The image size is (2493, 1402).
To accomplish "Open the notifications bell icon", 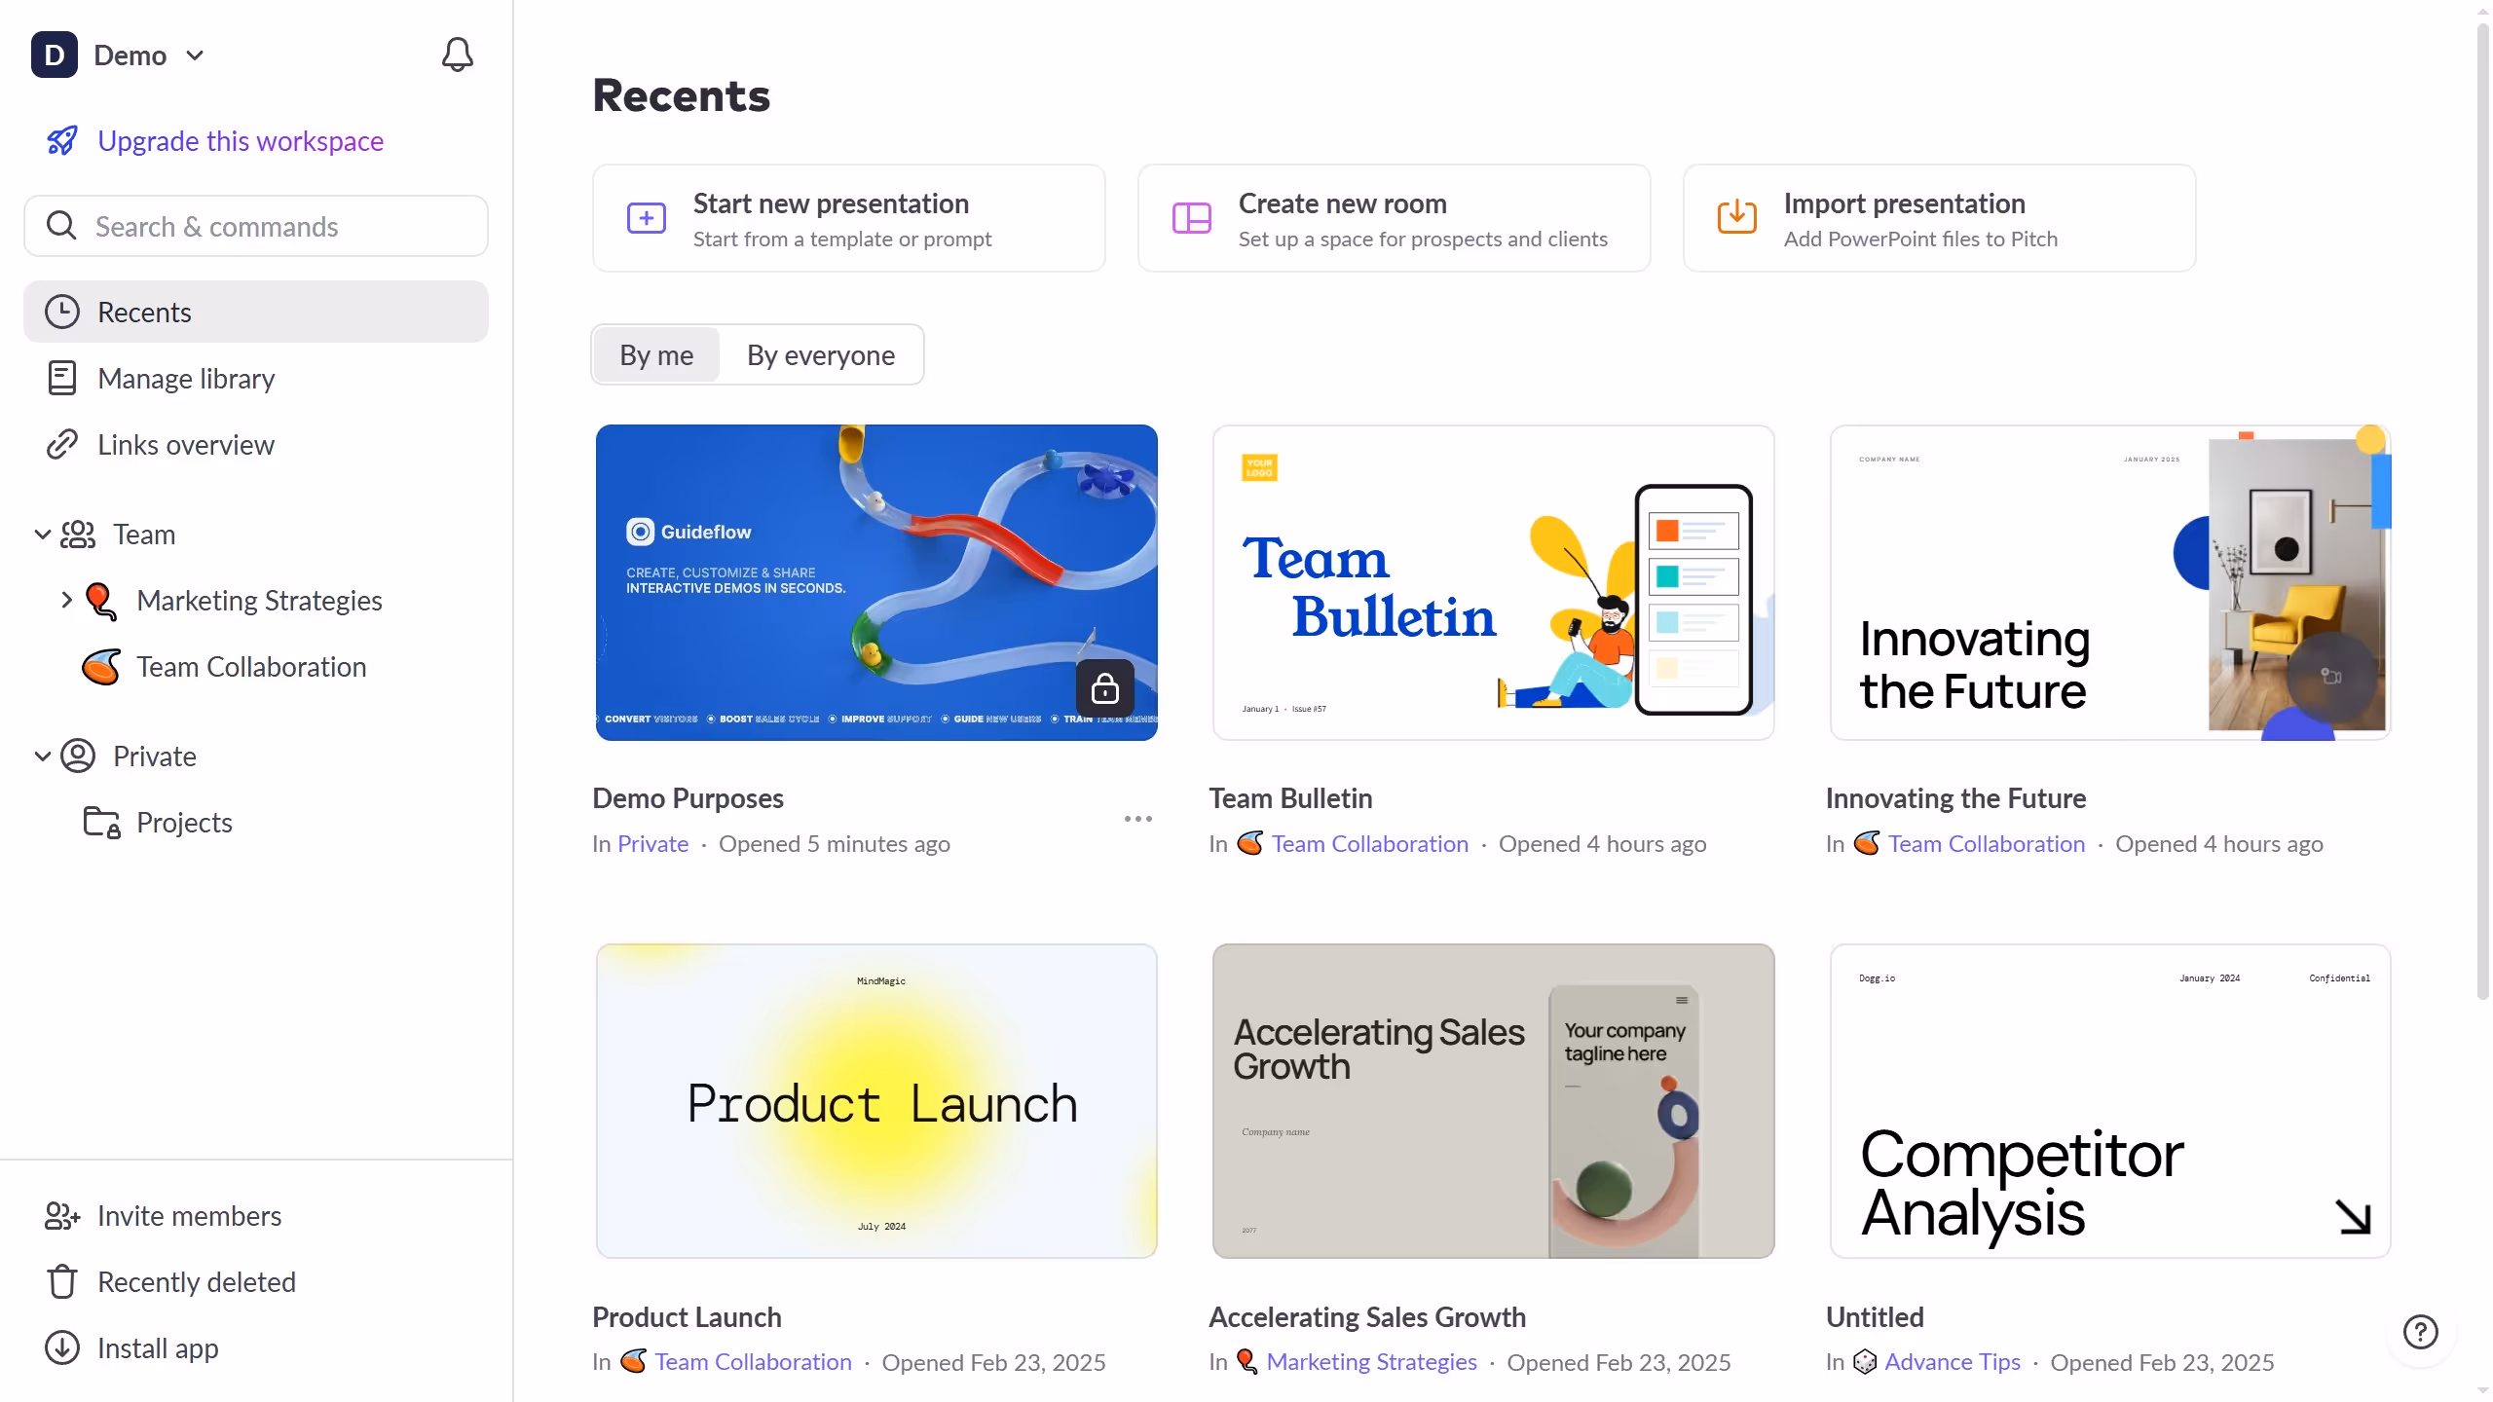I will pos(457,55).
